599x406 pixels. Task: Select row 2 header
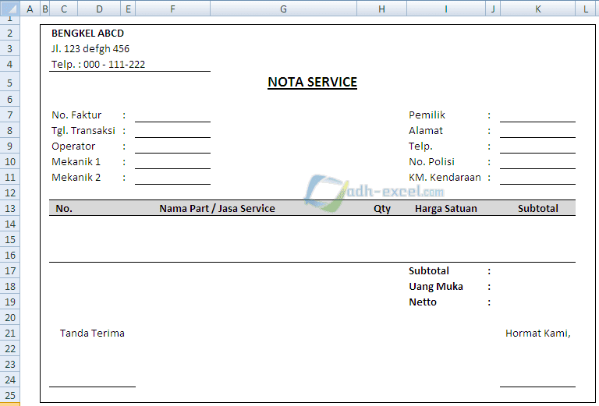pos(10,34)
